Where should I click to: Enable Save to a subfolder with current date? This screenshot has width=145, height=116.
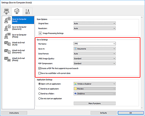pos(40,73)
